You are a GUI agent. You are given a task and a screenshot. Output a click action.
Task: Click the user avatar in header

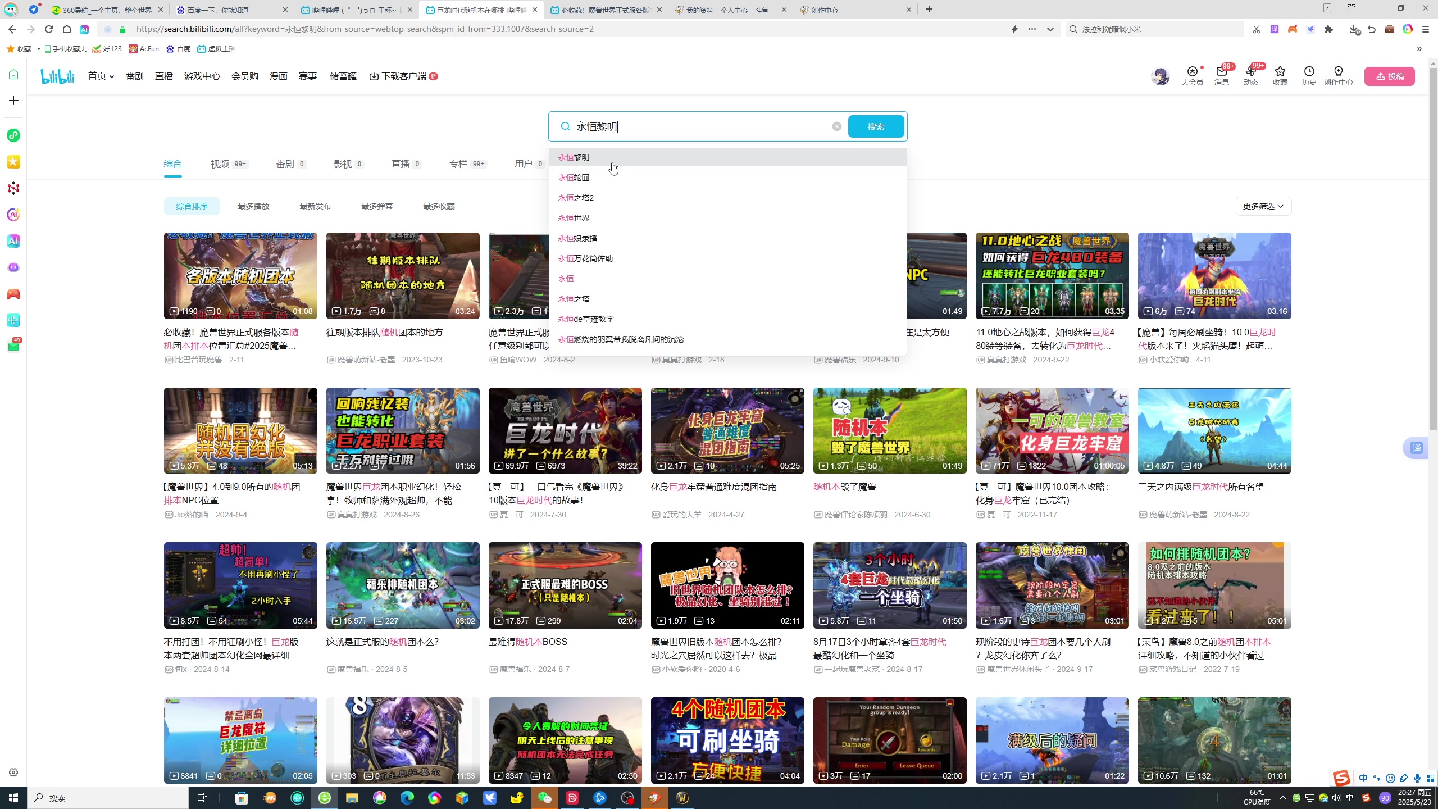click(1160, 76)
